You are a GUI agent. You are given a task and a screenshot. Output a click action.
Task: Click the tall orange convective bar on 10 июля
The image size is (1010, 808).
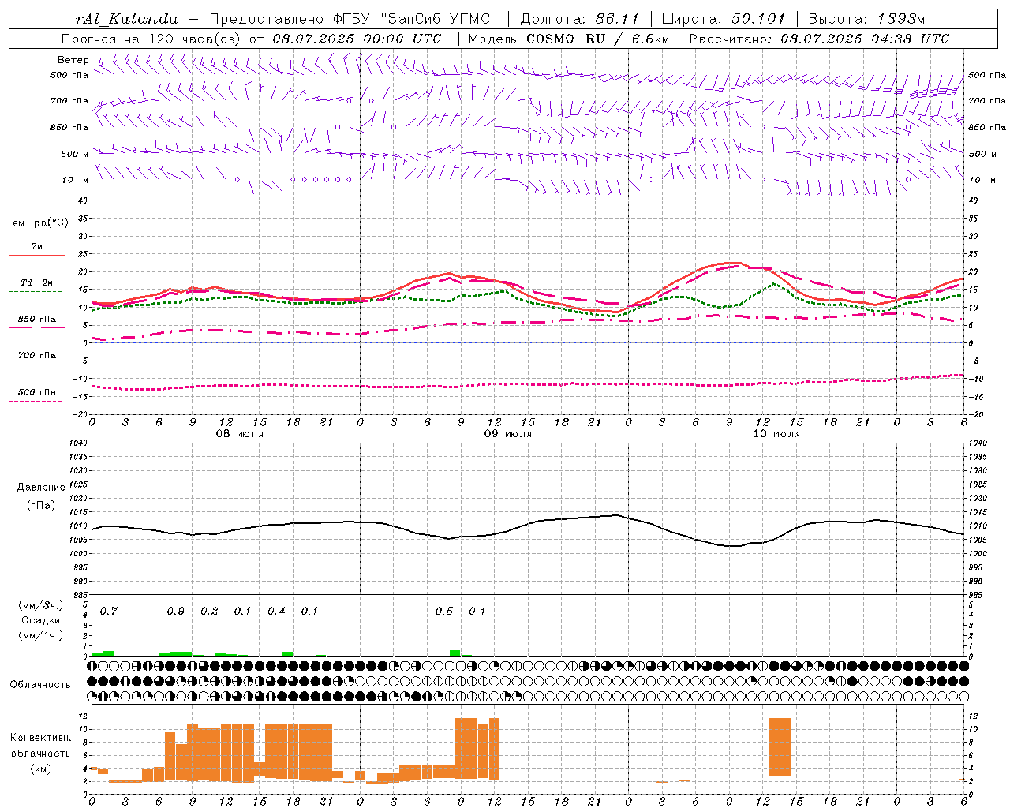tap(780, 747)
